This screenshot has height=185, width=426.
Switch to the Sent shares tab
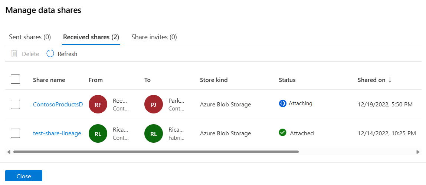(30, 37)
